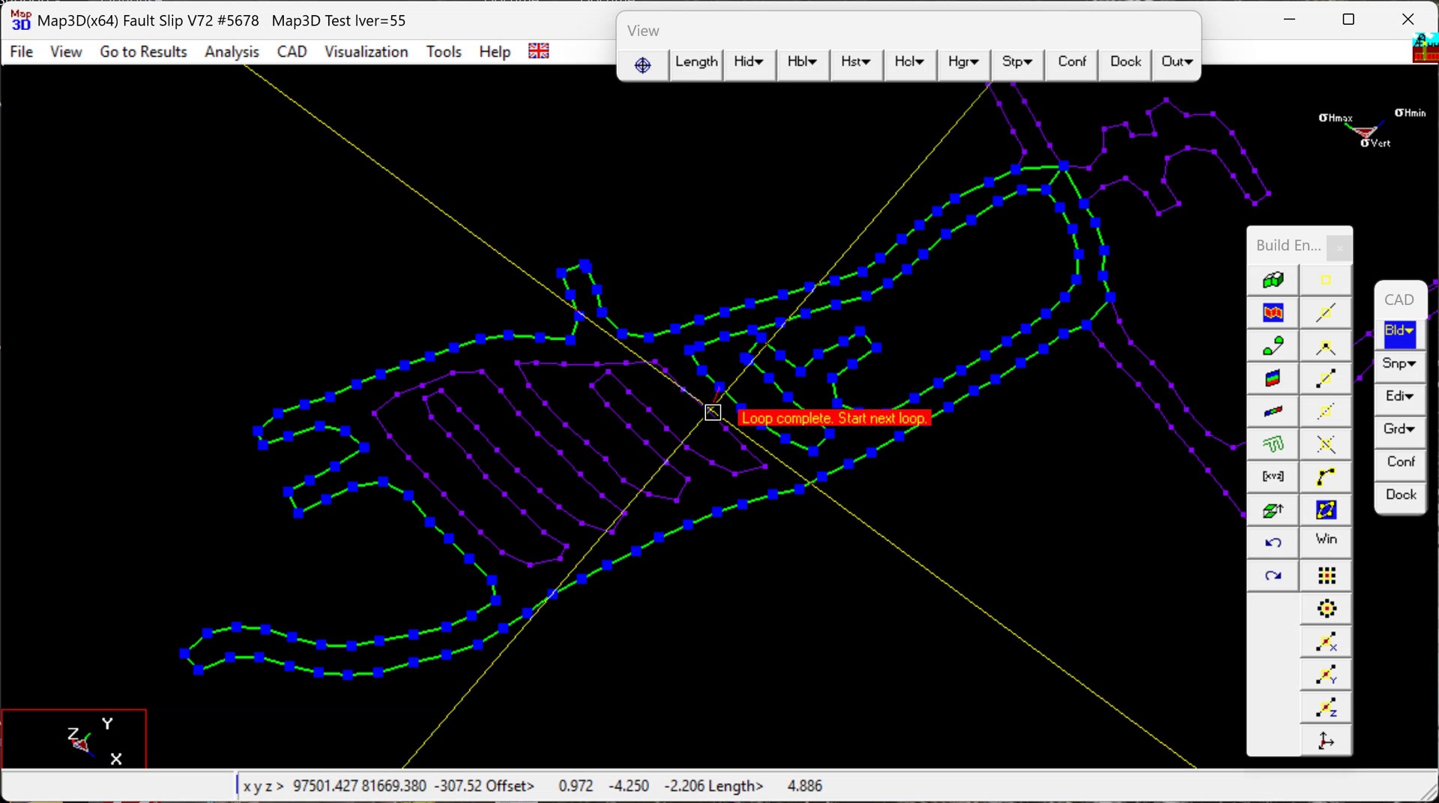Click the crosshair center-view icon in View toolbar
The image size is (1439, 803).
click(642, 64)
